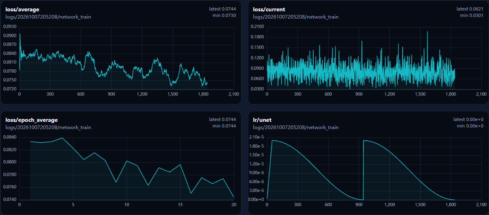This screenshot has width=489, height=215.
Task: Click the 1.50e-5 y-axis label in lr/unet
Action: pos(257,155)
